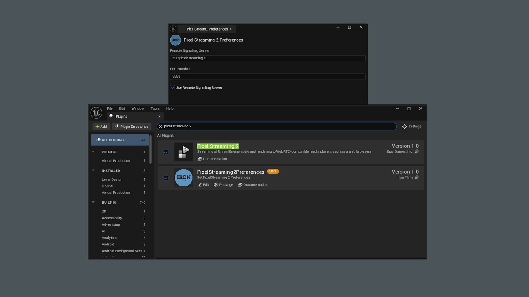Screen dimensions: 529x297
Task: Clear the plugin search with the X icon
Action: pos(160,127)
